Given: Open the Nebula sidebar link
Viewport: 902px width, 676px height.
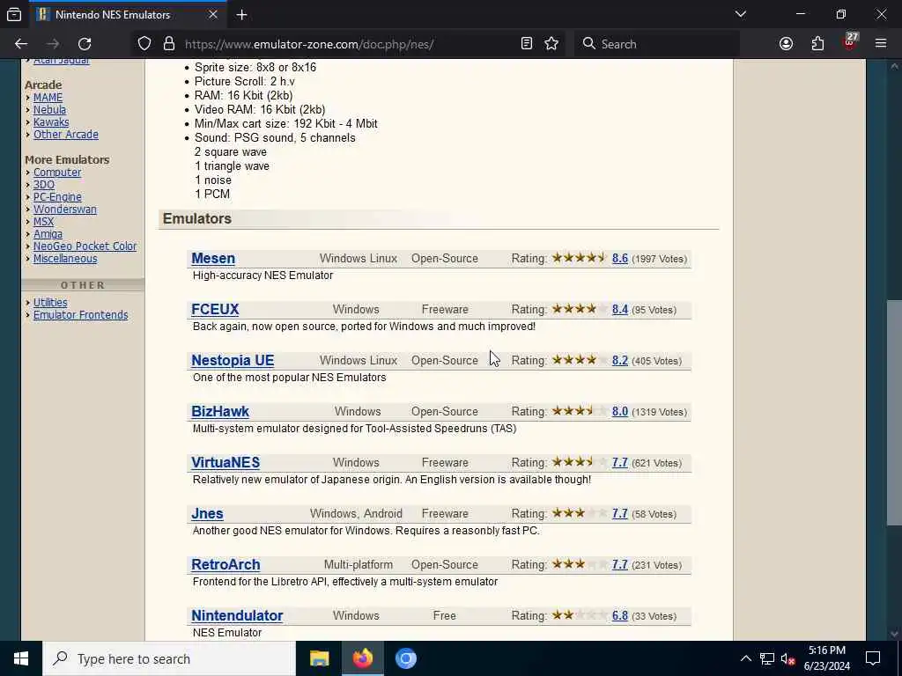Looking at the screenshot, I should tap(49, 110).
